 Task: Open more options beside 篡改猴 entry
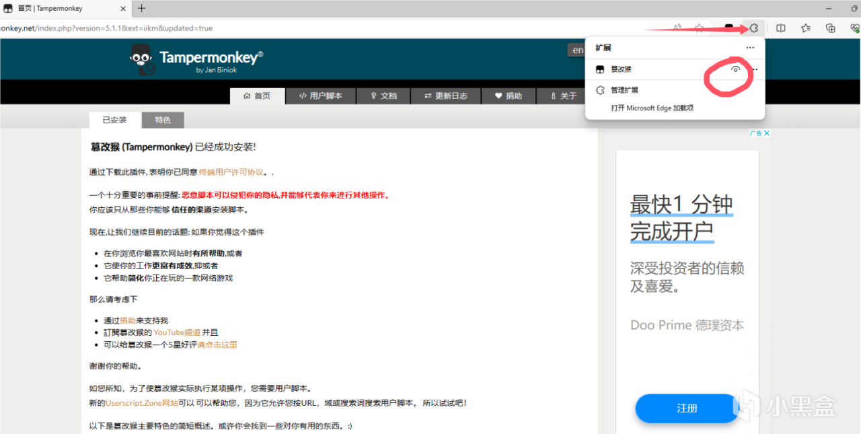[x=755, y=69]
